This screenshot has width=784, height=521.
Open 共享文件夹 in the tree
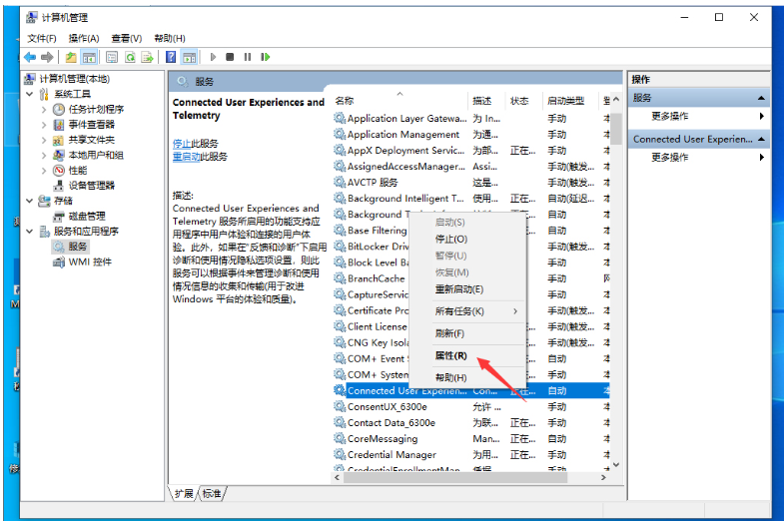tap(92, 140)
